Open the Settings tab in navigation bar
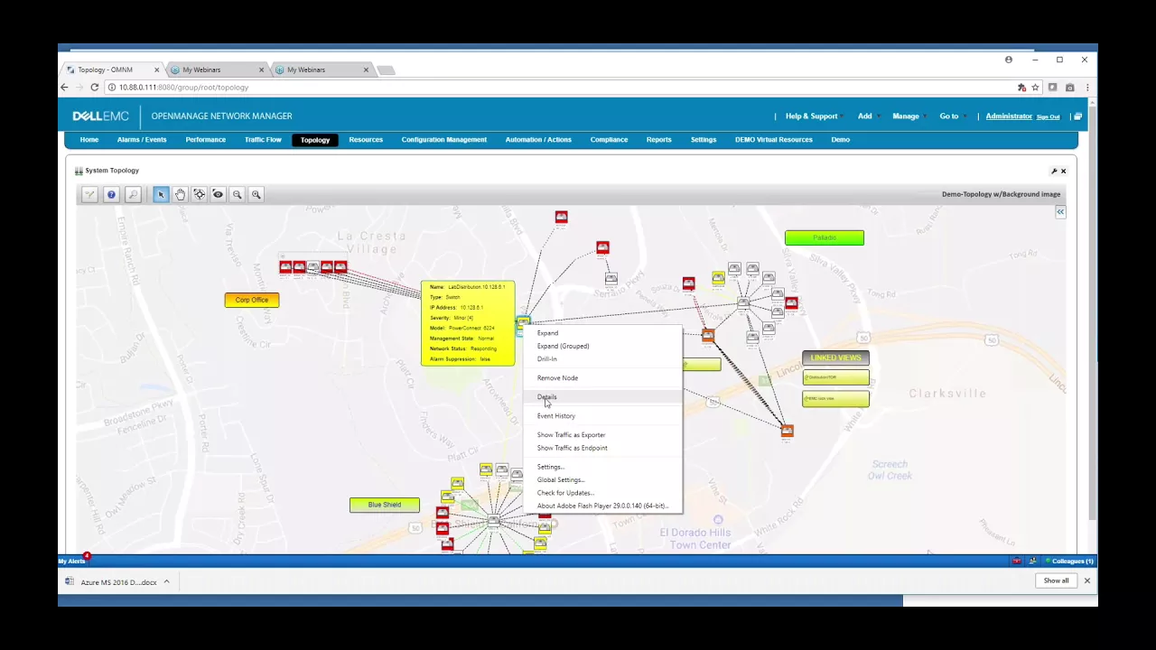 pyautogui.click(x=704, y=140)
